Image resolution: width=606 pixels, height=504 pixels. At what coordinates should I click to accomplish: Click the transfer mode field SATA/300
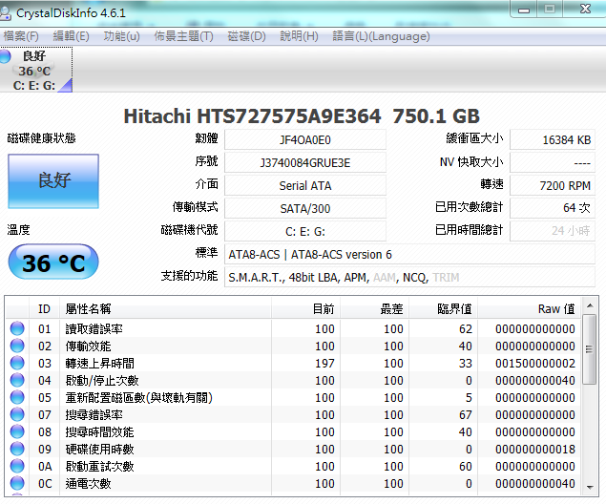305,209
